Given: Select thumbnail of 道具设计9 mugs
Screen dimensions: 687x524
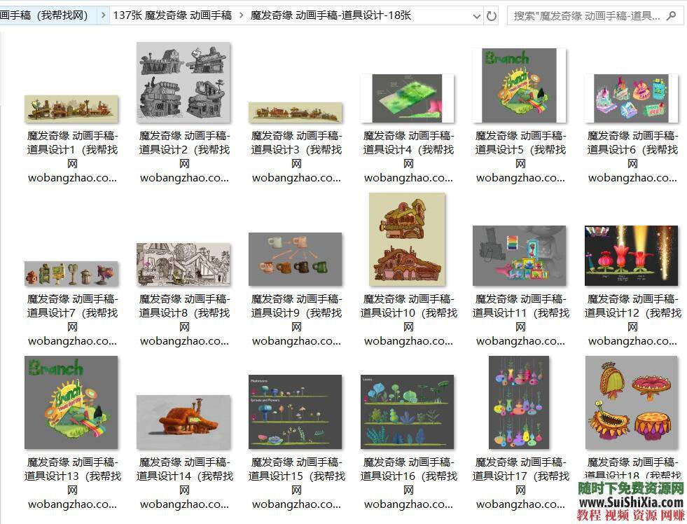Looking at the screenshot, I should tap(296, 259).
